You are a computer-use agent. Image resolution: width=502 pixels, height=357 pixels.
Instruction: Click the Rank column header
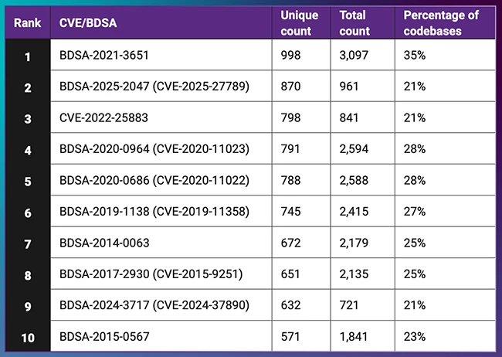(x=27, y=22)
